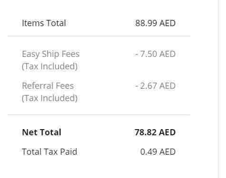Select the 88.99 AED items amount
This screenshot has height=178, width=226.
click(x=155, y=23)
